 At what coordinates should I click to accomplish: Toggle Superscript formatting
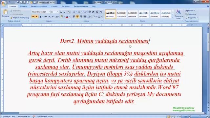click(x=53, y=17)
